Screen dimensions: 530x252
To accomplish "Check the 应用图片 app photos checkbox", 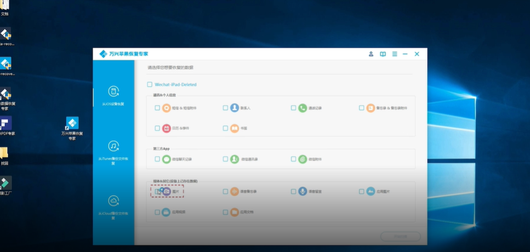I will pyautogui.click(x=361, y=192).
